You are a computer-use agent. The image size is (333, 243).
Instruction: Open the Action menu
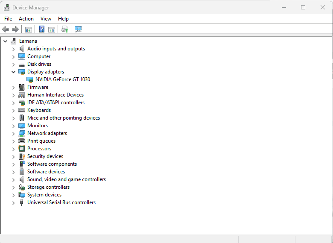pos(26,19)
